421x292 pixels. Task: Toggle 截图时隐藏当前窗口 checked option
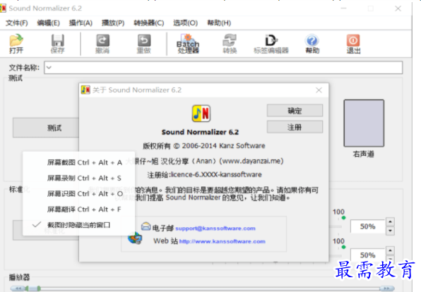(79, 225)
